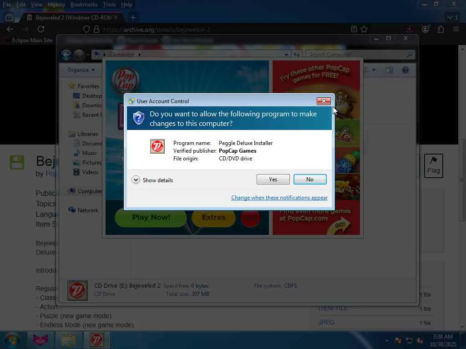Click Search Computer field in Explorer
The width and height of the screenshot is (466, 349).
point(360,55)
